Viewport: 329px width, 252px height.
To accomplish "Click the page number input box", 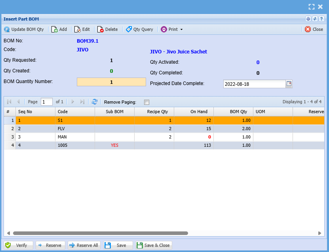I will click(47, 102).
